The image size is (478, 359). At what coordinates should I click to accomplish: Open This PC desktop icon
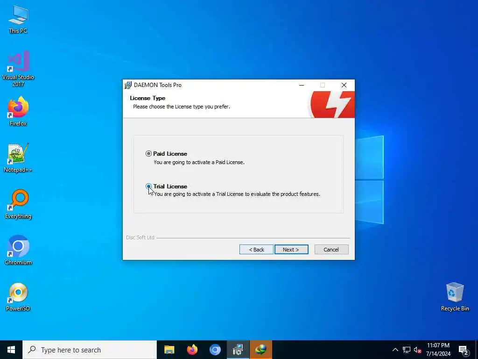point(18,19)
